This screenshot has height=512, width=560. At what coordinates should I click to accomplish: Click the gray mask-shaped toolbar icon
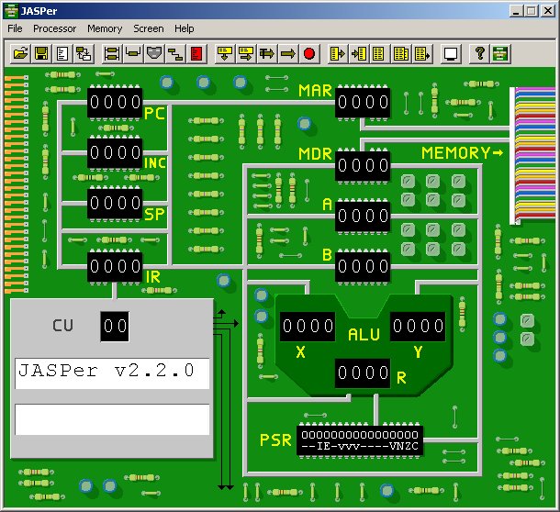tap(154, 54)
